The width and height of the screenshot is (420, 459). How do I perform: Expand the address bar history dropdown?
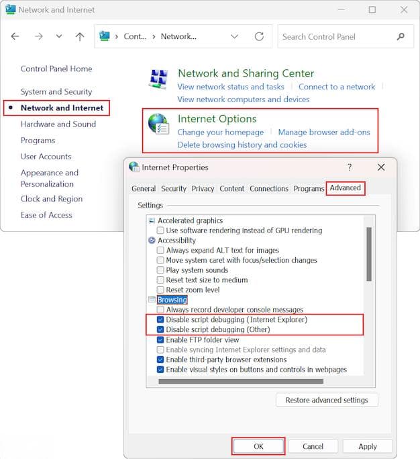click(234, 36)
